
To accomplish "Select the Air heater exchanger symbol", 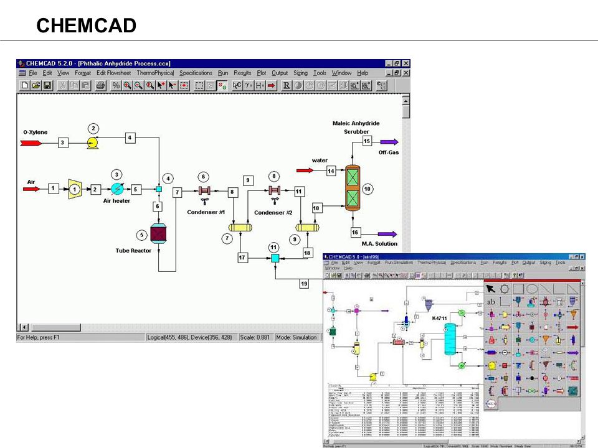I will (116, 189).
